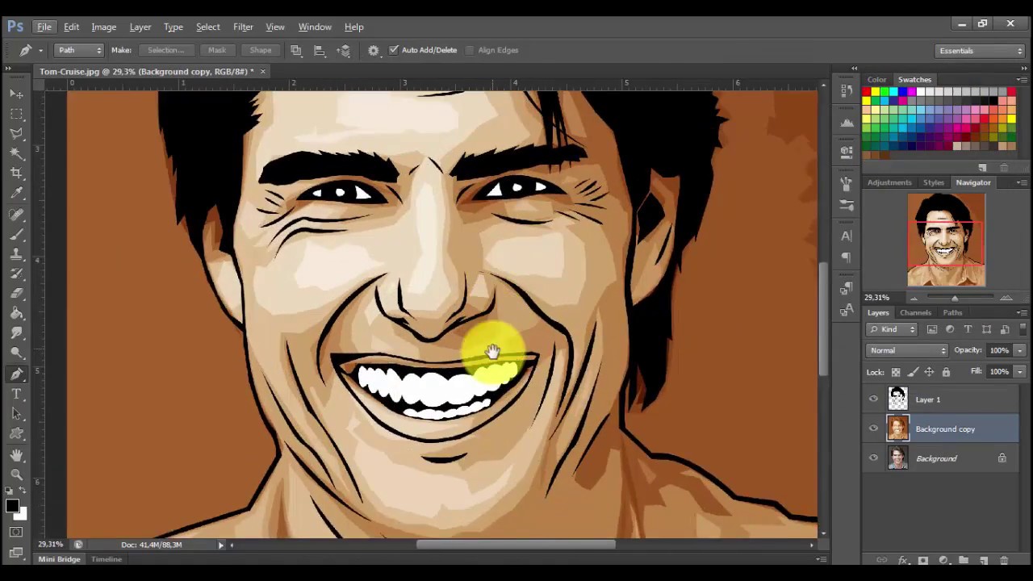Click the foreground color swatch
Screen dimensions: 1033x581
coord(12,506)
